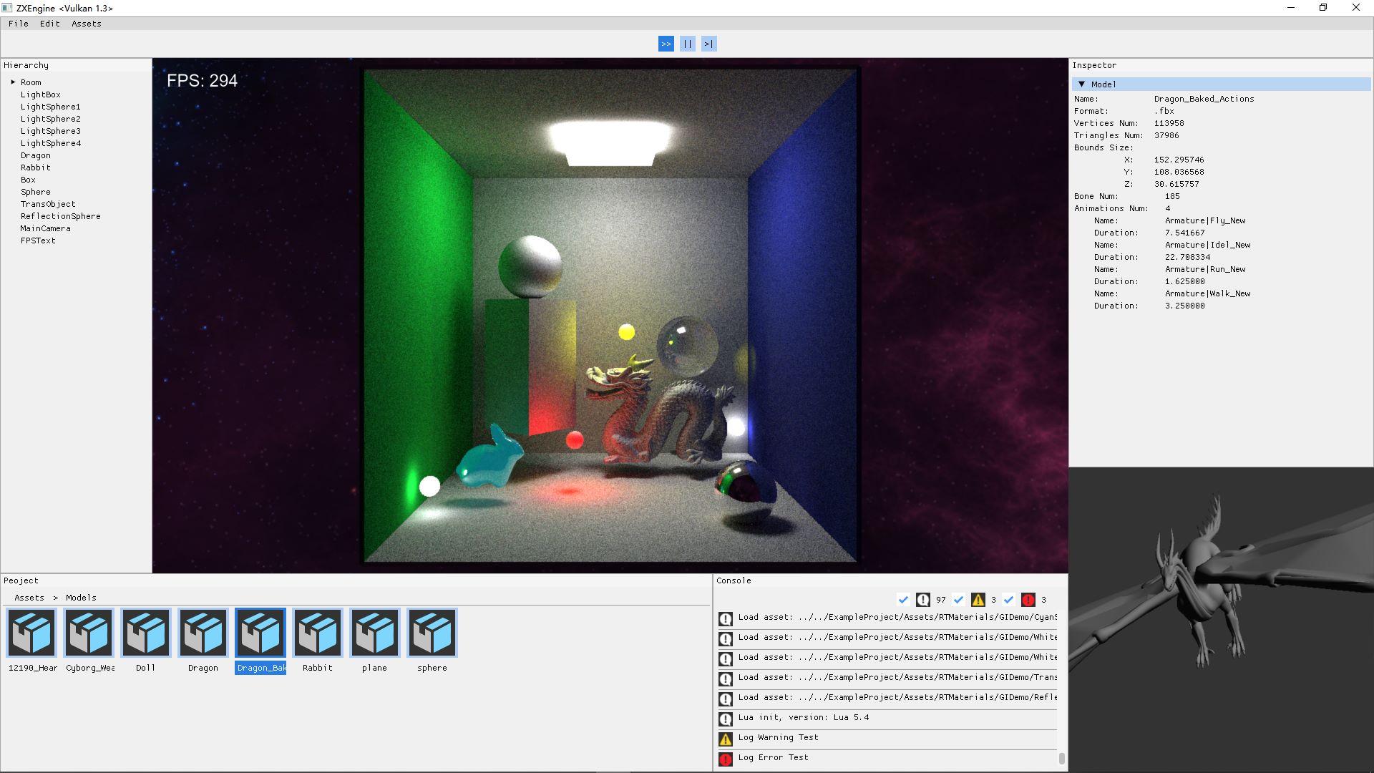
Task: Toggle the warning log filter checkbox
Action: coord(958,600)
